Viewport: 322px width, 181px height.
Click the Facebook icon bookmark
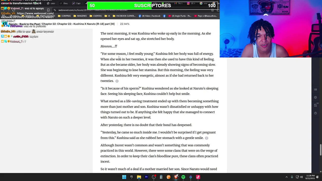click(164, 16)
